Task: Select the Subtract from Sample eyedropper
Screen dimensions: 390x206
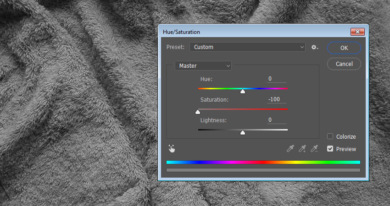Action: point(314,148)
